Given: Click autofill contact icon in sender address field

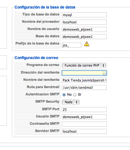Looking at the screenshot, I should [104, 73].
